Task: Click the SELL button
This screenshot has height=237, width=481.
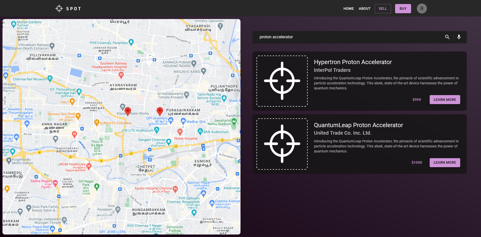Action: pyautogui.click(x=383, y=8)
